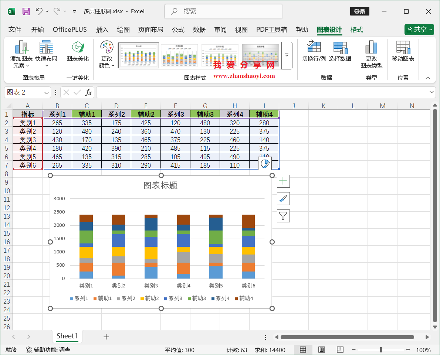Switch to the OfficePLUS tab

[70, 30]
